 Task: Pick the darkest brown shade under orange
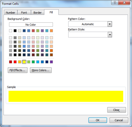click(51, 55)
